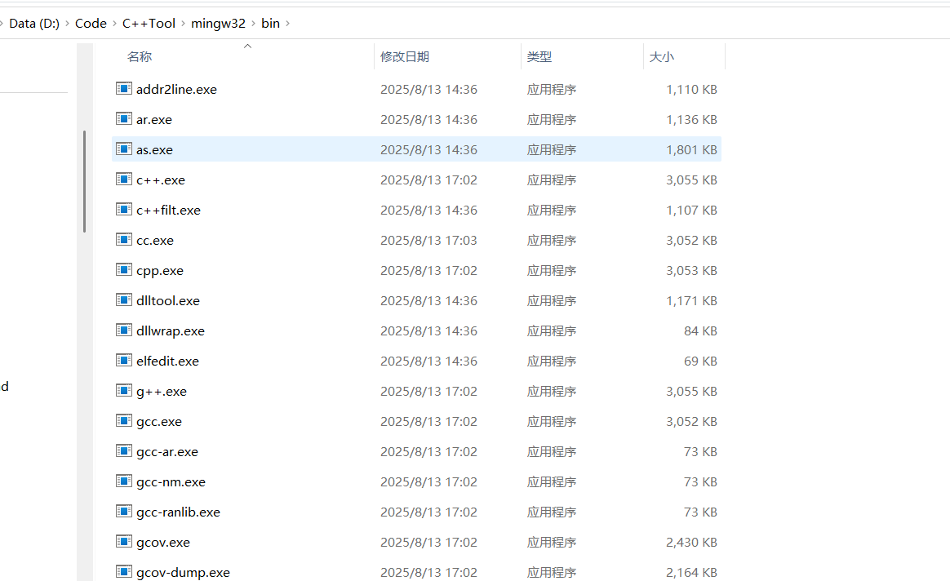Select the file name gcov.exe
Image resolution: width=950 pixels, height=581 pixels.
(x=163, y=543)
